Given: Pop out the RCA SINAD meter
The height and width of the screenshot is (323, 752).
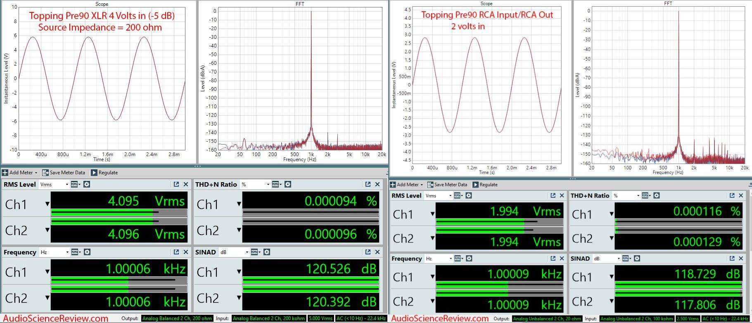Looking at the screenshot, I should (732, 259).
